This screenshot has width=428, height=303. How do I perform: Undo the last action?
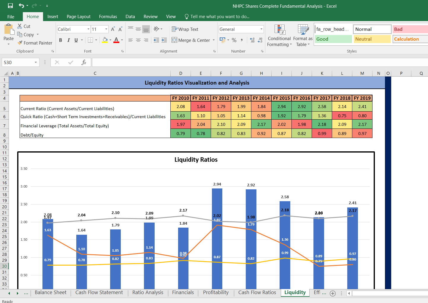[x=21, y=6]
